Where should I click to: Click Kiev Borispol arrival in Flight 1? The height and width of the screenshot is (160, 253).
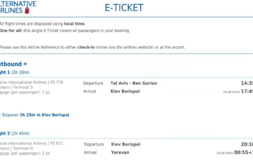click(x=125, y=91)
